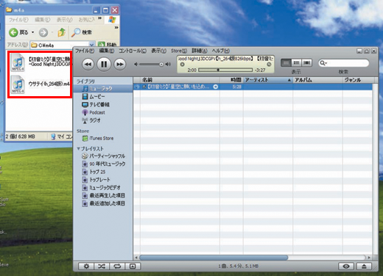The width and height of the screenshot is (383, 276).
Task: Select the 初音ミク Good Night file icon
Action: point(18,62)
